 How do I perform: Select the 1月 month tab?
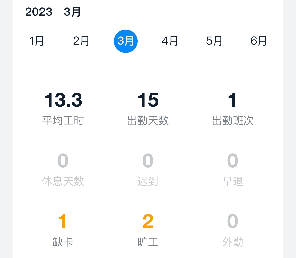37,41
